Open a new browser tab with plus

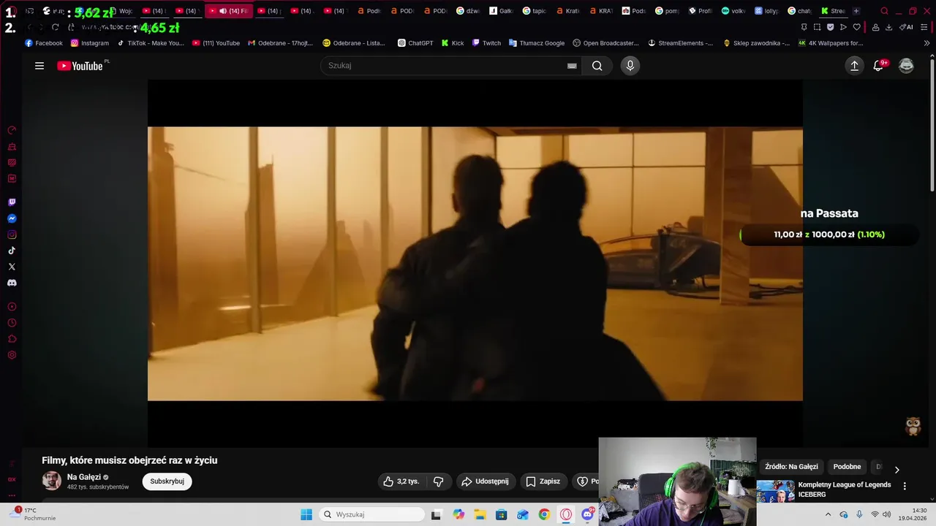[x=856, y=11]
